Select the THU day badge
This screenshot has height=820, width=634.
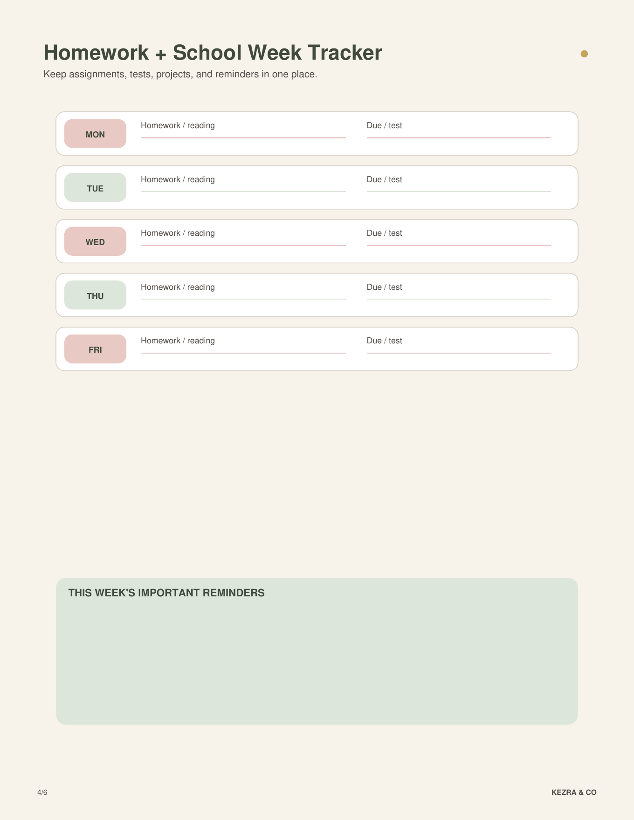95,295
